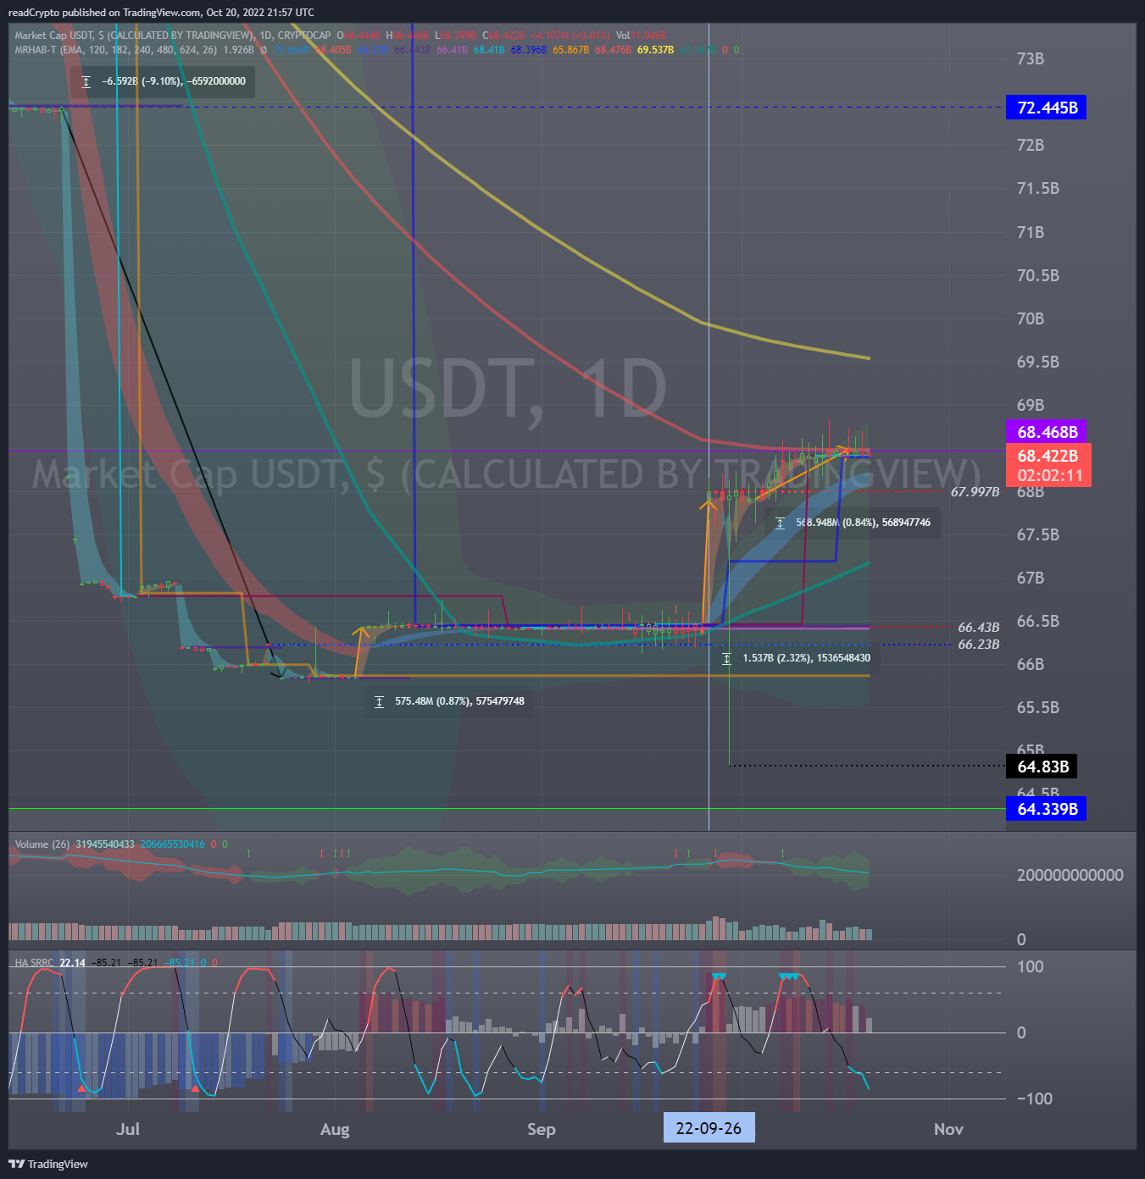This screenshot has width=1145, height=1179.
Task: Click the 71.5B price axis label
Action: click(1038, 188)
